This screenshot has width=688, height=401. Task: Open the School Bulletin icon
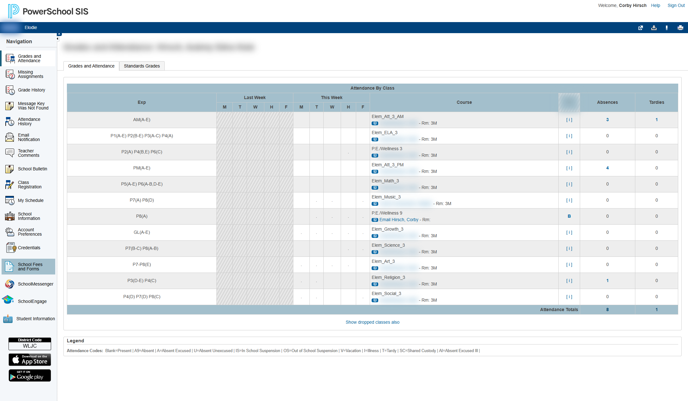click(10, 169)
